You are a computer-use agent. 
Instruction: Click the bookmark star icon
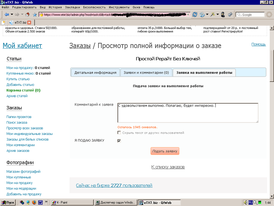pyautogui.click(x=35, y=15)
